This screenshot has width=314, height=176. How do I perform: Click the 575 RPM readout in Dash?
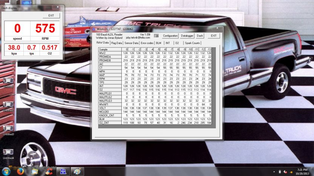tap(45, 28)
